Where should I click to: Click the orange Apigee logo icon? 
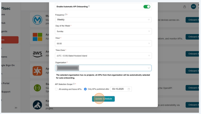pyautogui.click(x=38, y=71)
